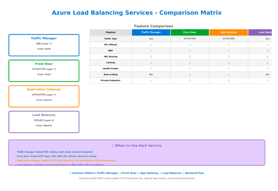Select the green Front Door column header
Image resolution: width=278 pixels, height=191 pixels.
coord(190,33)
